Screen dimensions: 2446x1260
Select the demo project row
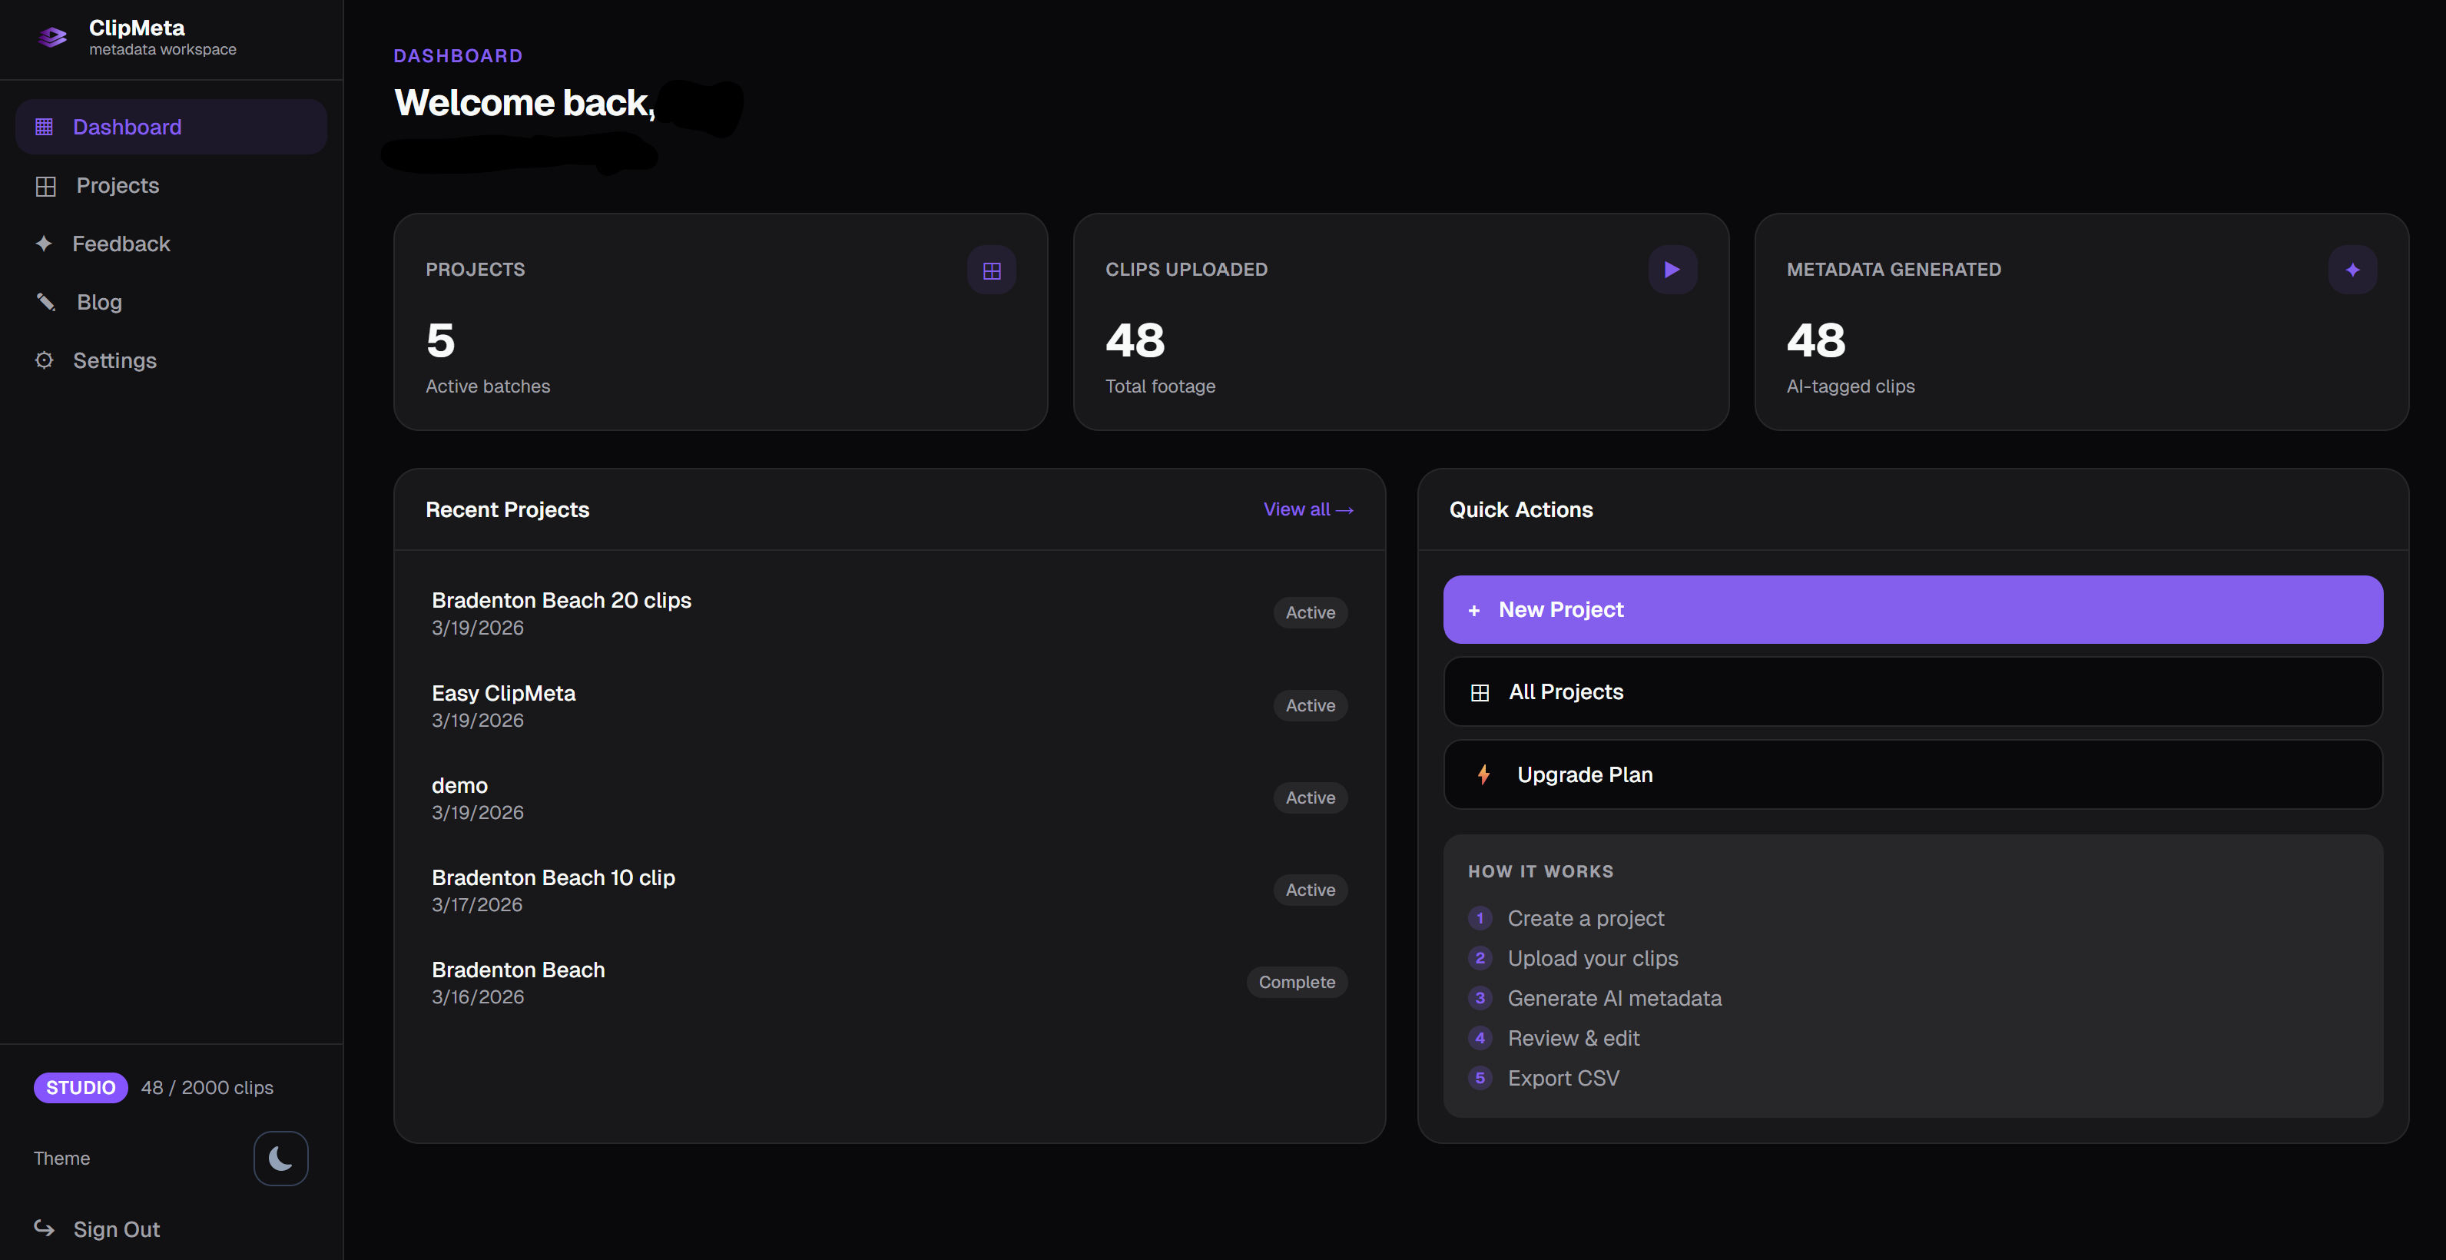tap(459, 786)
